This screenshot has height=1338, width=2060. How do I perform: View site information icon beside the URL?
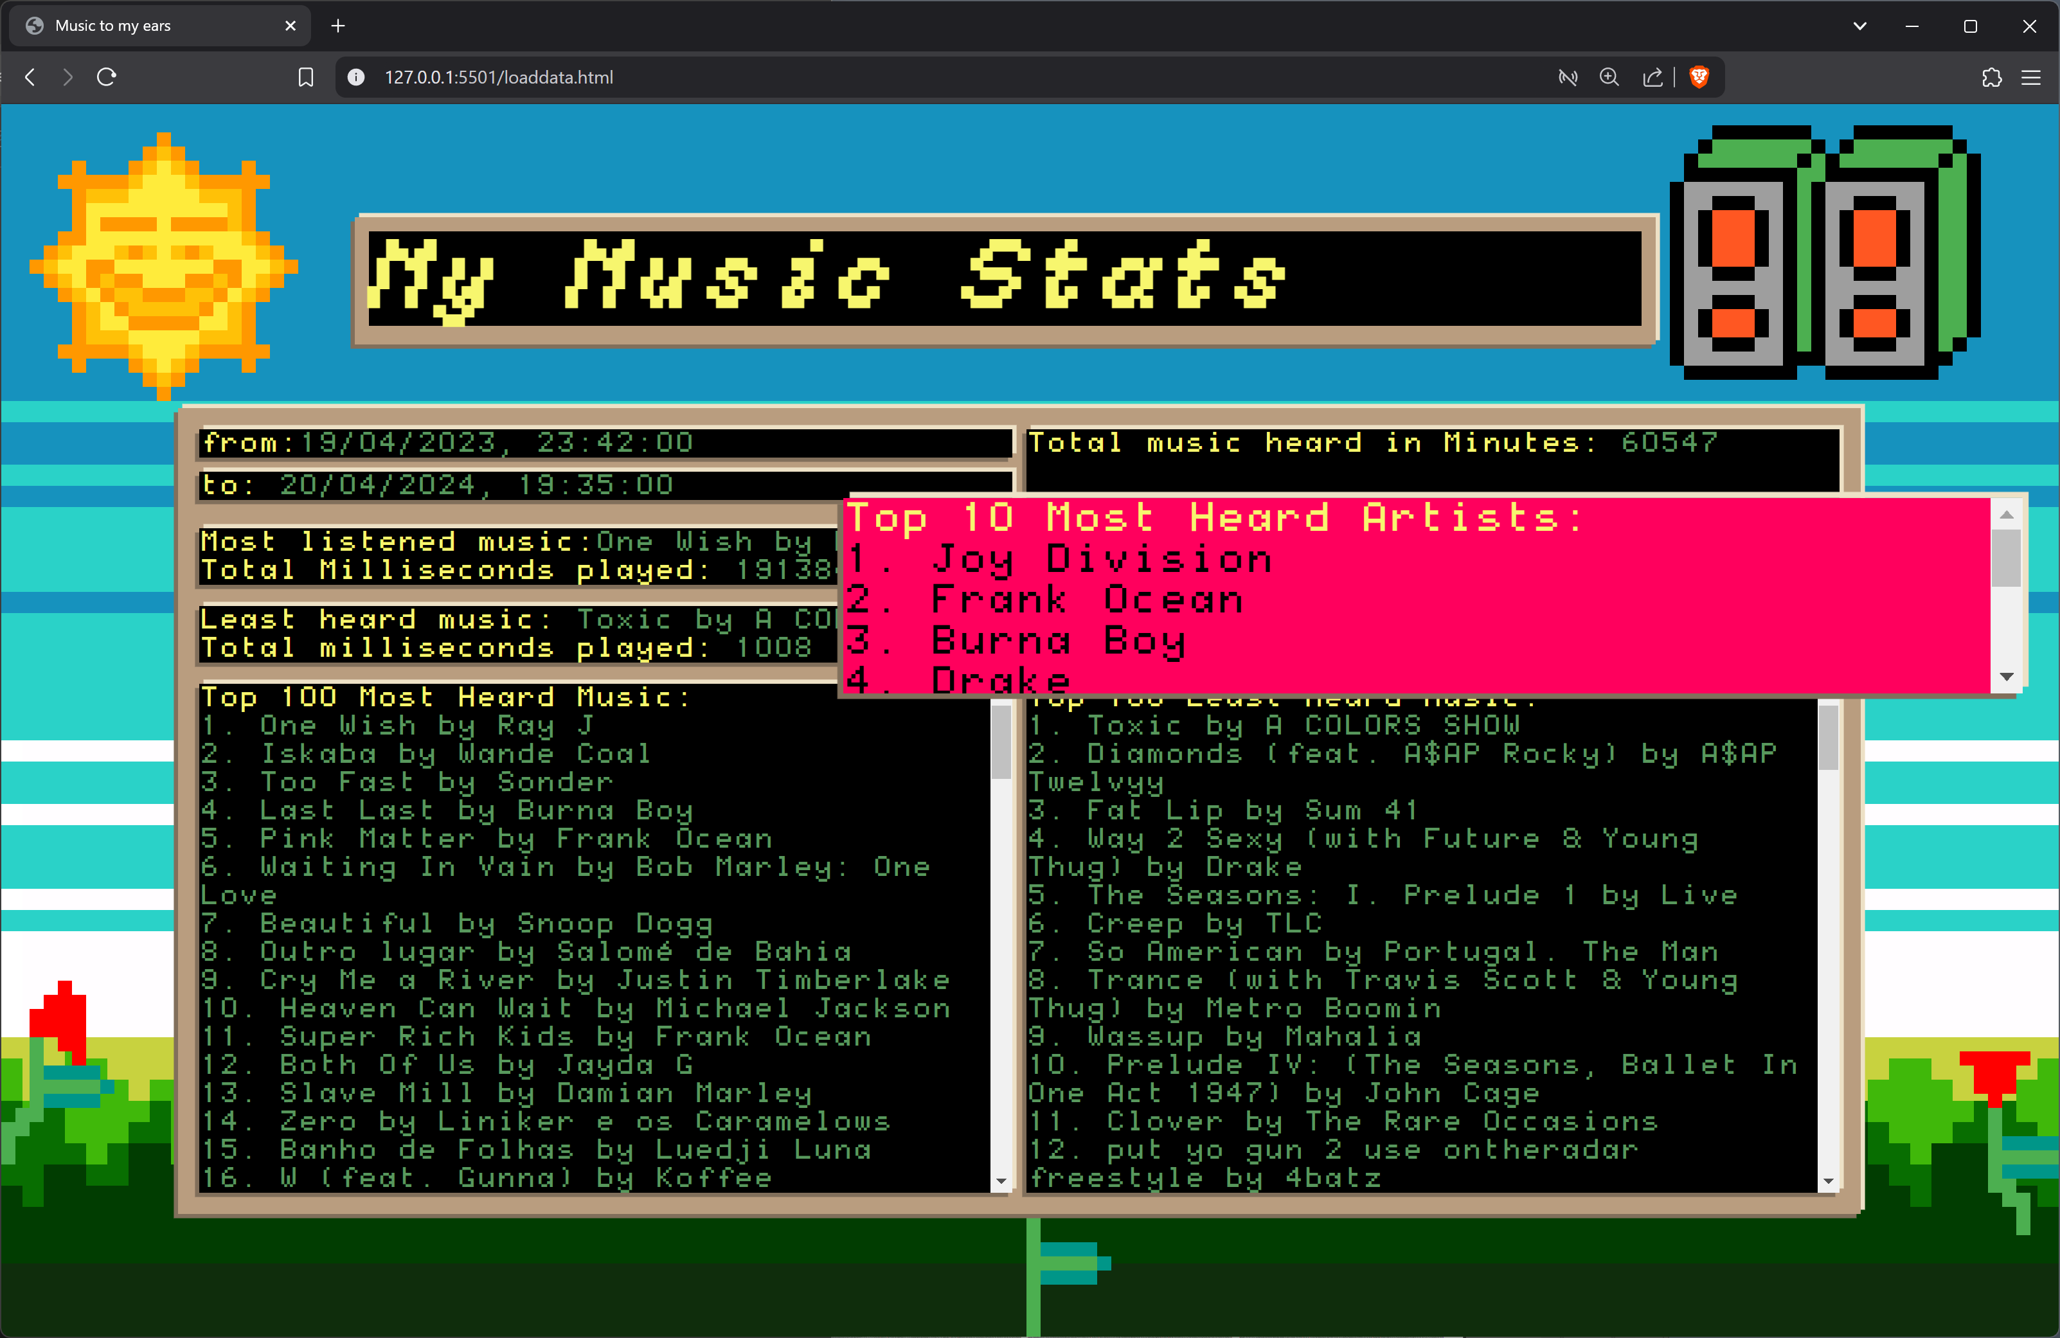click(x=355, y=77)
